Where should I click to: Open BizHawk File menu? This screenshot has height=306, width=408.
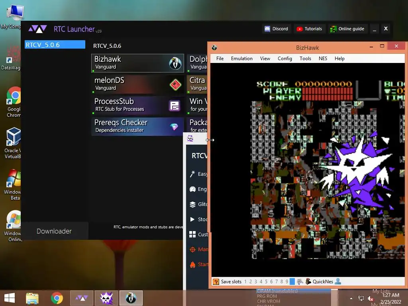tap(220, 59)
